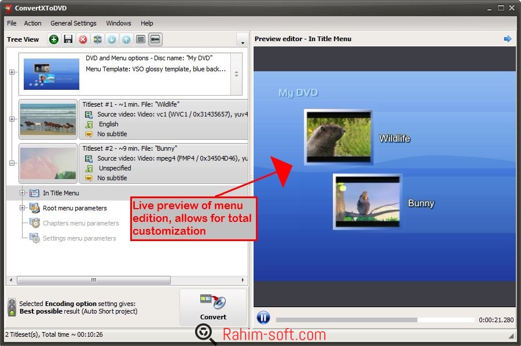Viewport: 521px width, 346px height.
Task: Open the Windows menu
Action: pos(119,23)
